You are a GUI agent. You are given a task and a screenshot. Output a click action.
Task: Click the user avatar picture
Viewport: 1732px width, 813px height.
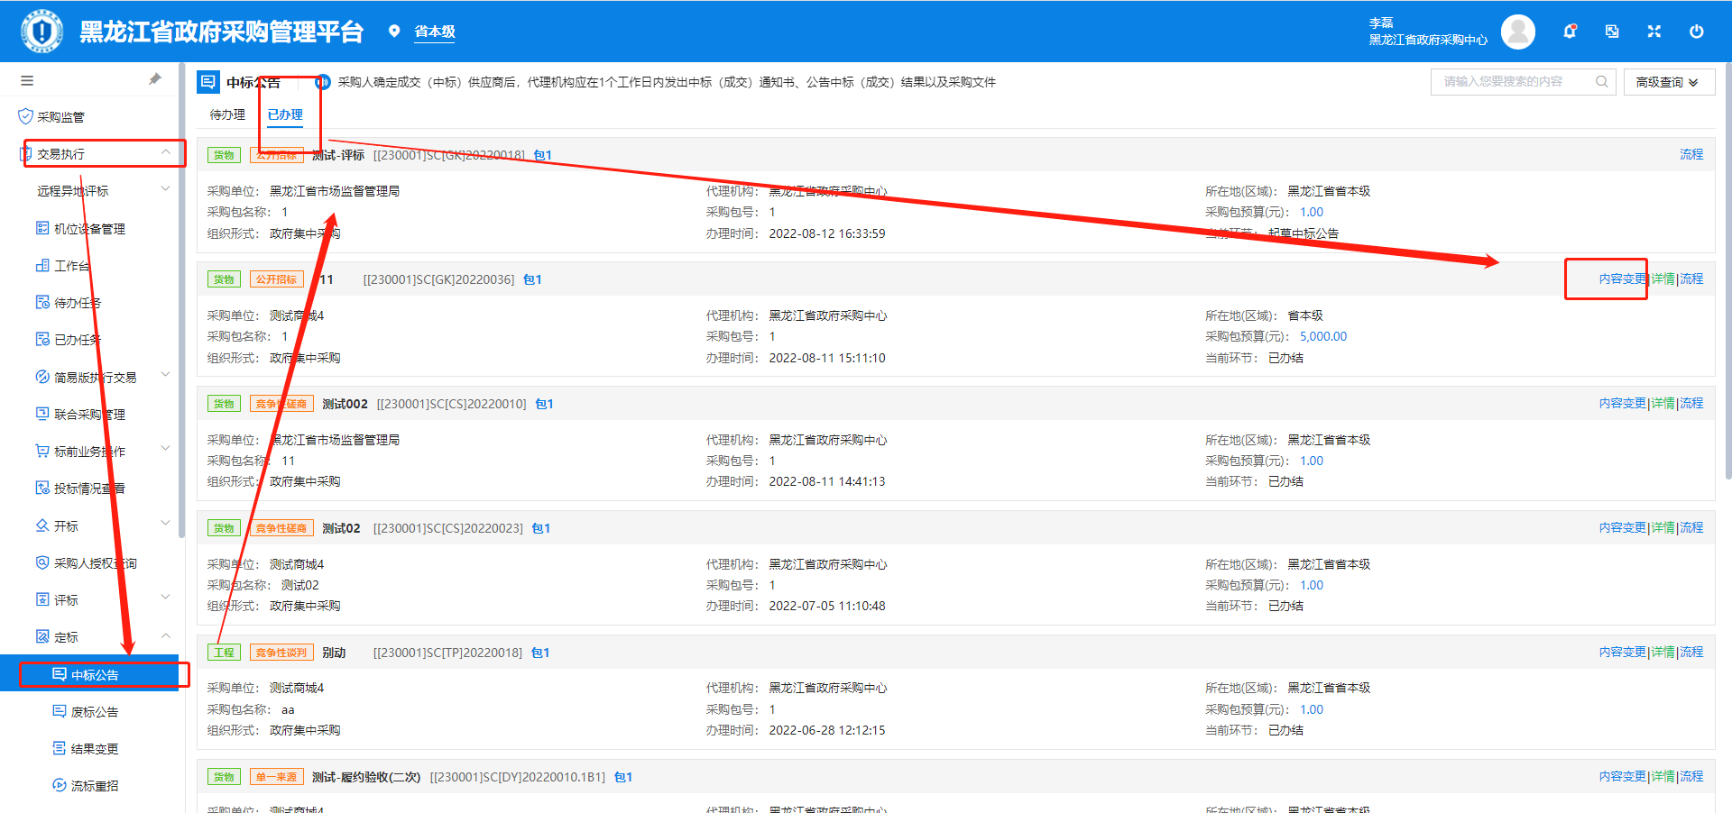tap(1518, 32)
